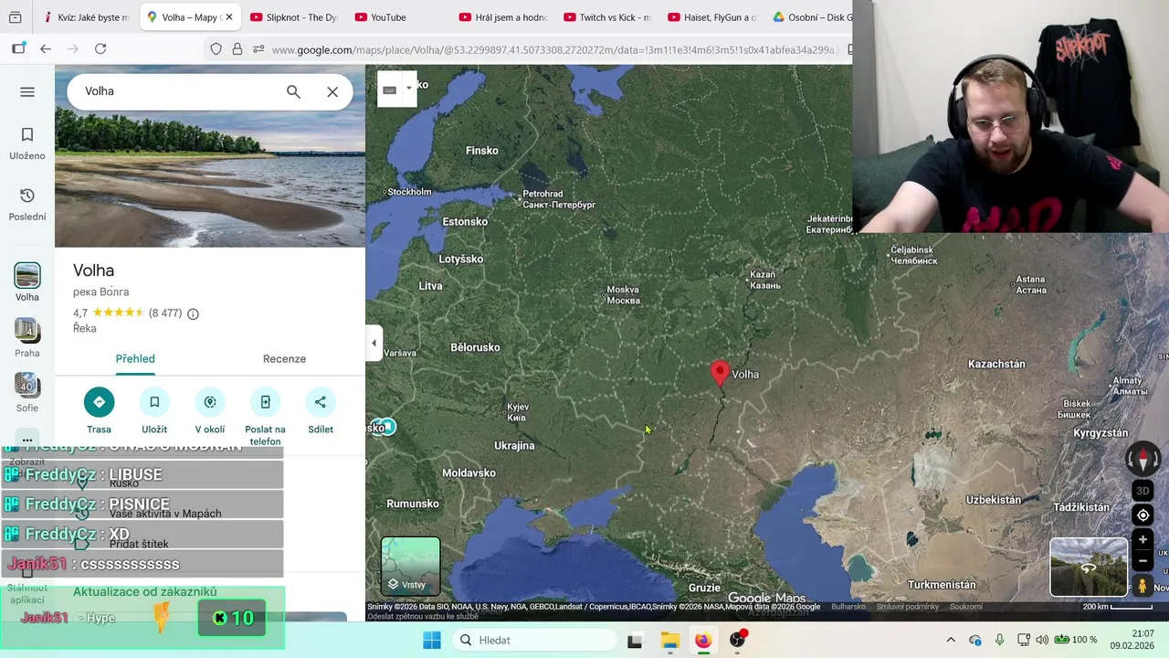Zoom in the map with plus
1169x658 pixels.
1143,540
